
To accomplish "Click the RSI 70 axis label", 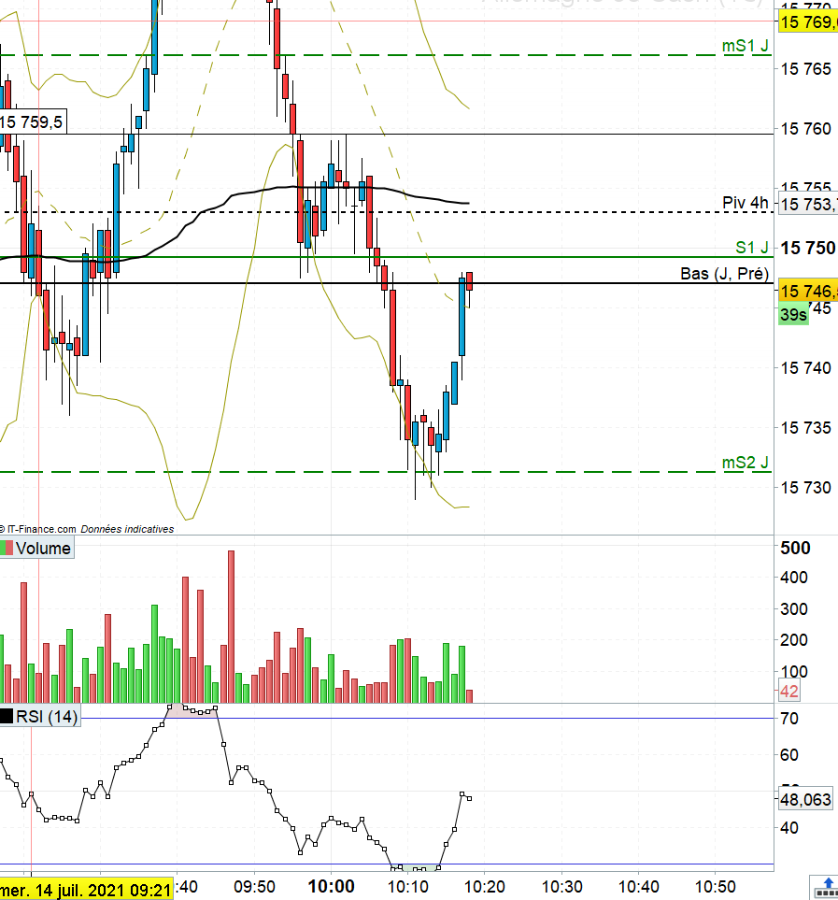I will pos(789,718).
